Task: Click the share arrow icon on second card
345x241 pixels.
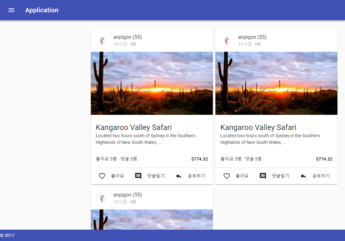Action: [303, 176]
